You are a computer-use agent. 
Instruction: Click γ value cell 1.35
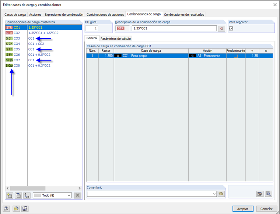252,56
